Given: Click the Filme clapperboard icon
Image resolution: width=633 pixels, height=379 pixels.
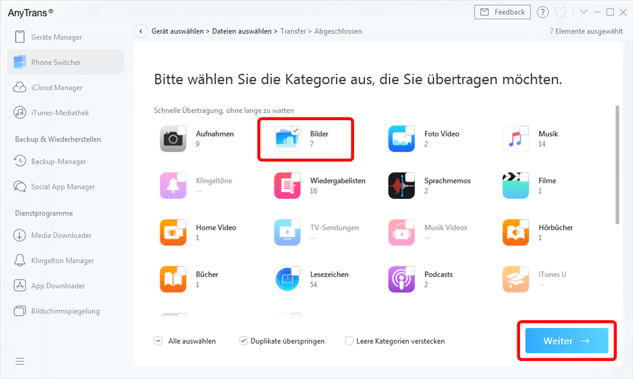Looking at the screenshot, I should 515,186.
